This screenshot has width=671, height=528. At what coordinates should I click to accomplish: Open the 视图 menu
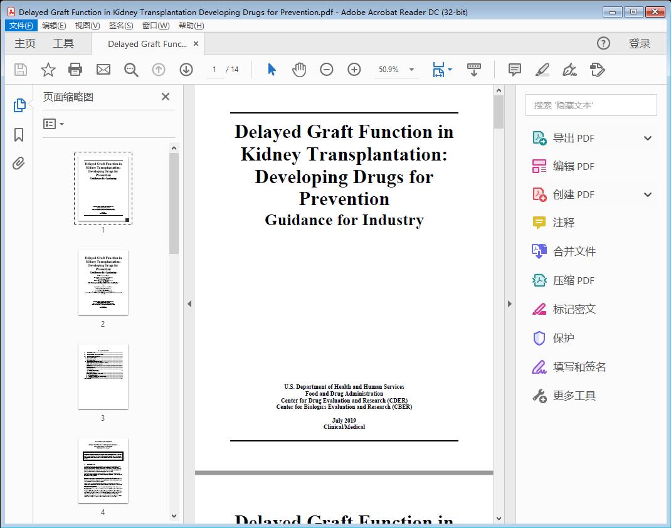(x=87, y=25)
